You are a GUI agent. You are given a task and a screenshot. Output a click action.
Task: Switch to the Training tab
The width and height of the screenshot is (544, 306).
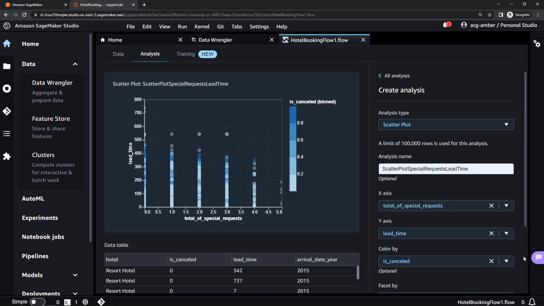(186, 54)
